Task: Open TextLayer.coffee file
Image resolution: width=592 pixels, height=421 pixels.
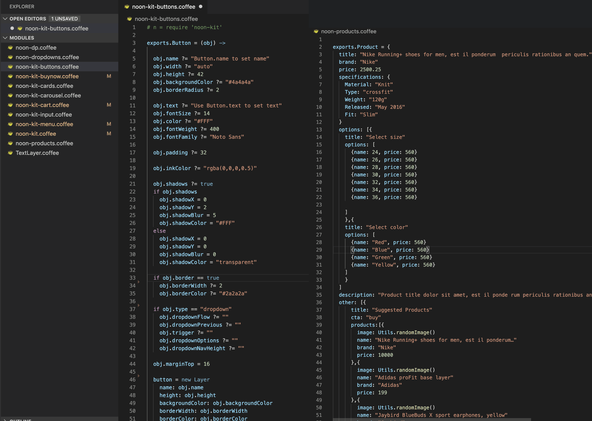Action: click(x=59, y=153)
